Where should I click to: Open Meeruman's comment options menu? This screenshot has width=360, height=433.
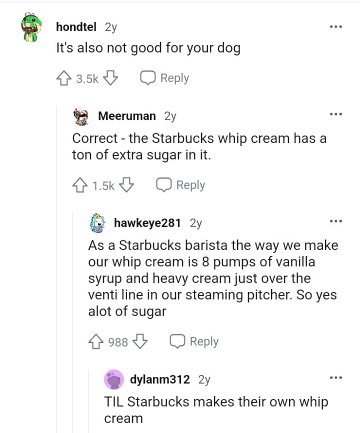tap(337, 114)
